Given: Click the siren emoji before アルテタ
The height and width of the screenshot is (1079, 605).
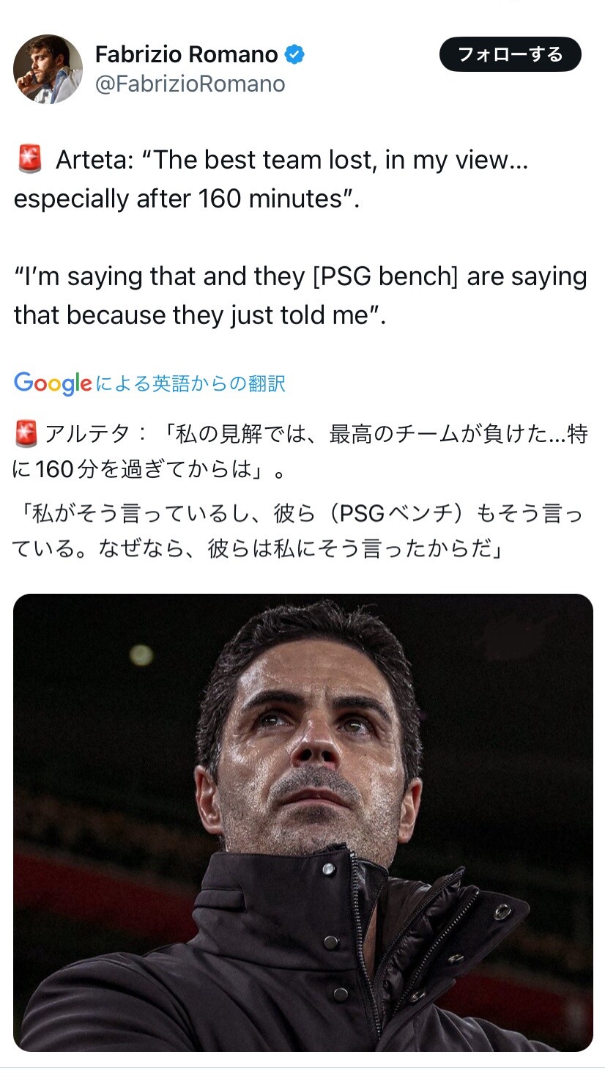Looking at the screenshot, I should click(26, 435).
